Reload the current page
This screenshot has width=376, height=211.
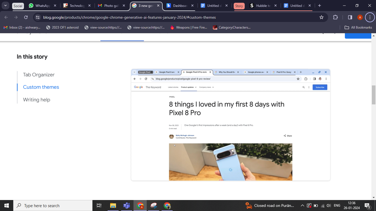26,17
